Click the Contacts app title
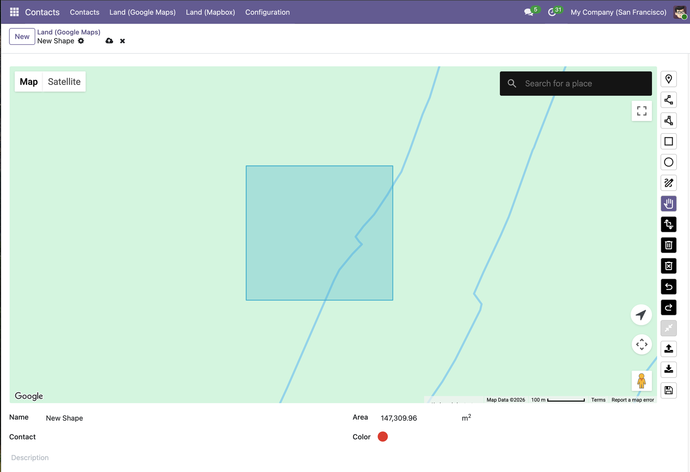Image resolution: width=690 pixels, height=472 pixels. [42, 12]
